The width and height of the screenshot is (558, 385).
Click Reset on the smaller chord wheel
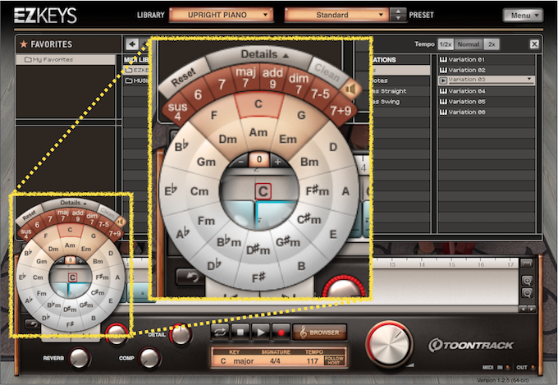pos(30,215)
